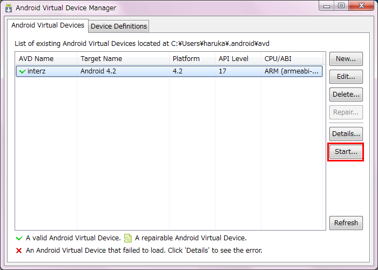
Task: Click the ARM (armeabi-... cell
Action: click(291, 71)
